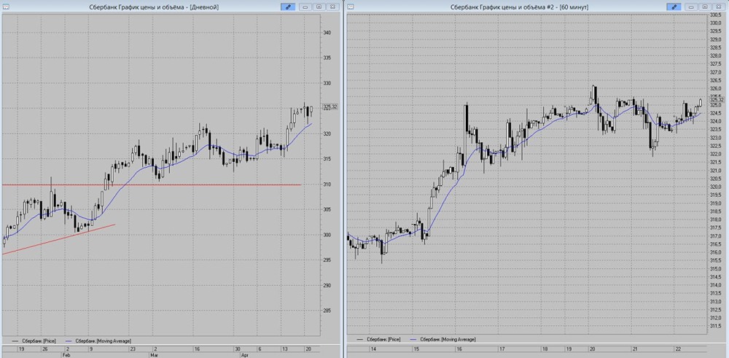The image size is (729, 358).
Task: Click the 'Mar' month label on the daily time axis
Action: 153,354
